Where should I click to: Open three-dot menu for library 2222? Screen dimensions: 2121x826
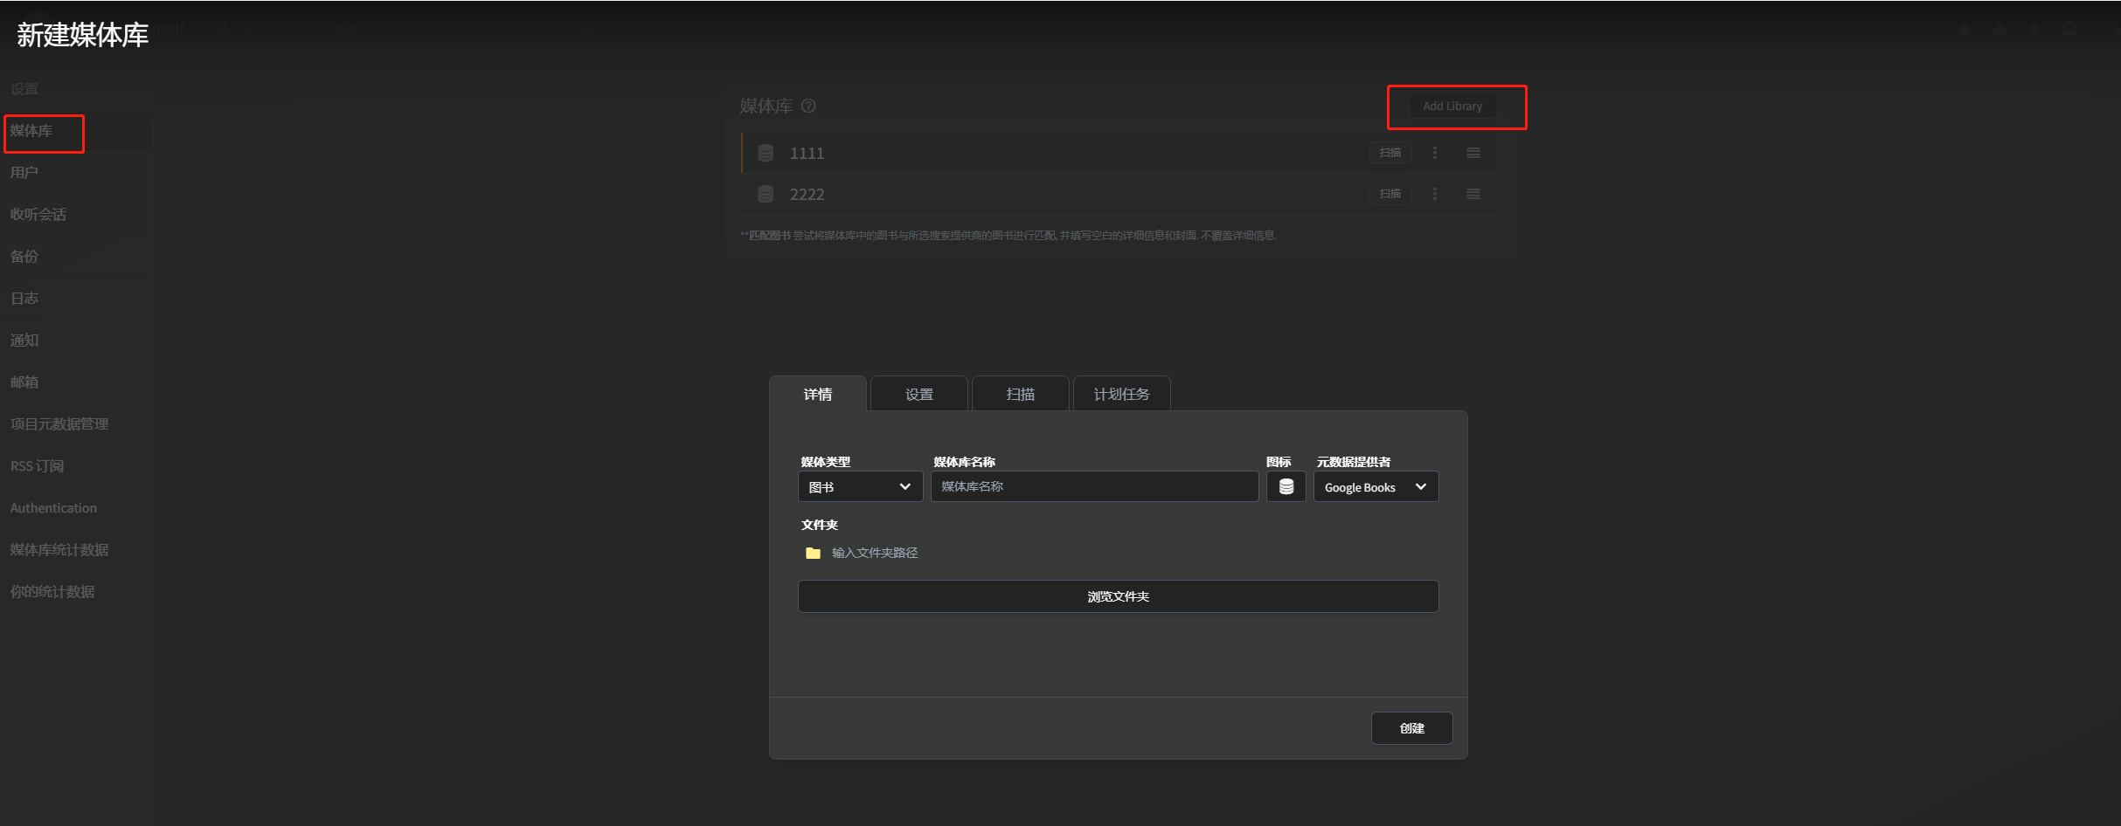point(1434,194)
